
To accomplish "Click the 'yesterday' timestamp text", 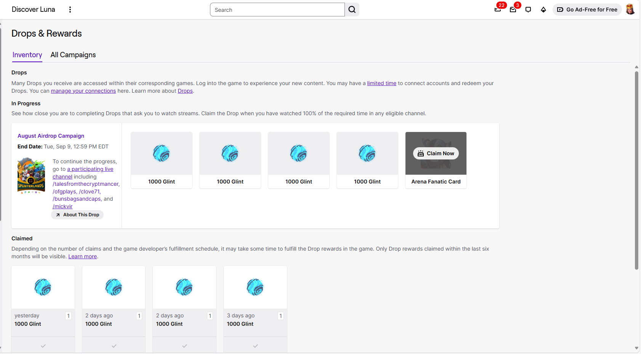I will tap(27, 315).
